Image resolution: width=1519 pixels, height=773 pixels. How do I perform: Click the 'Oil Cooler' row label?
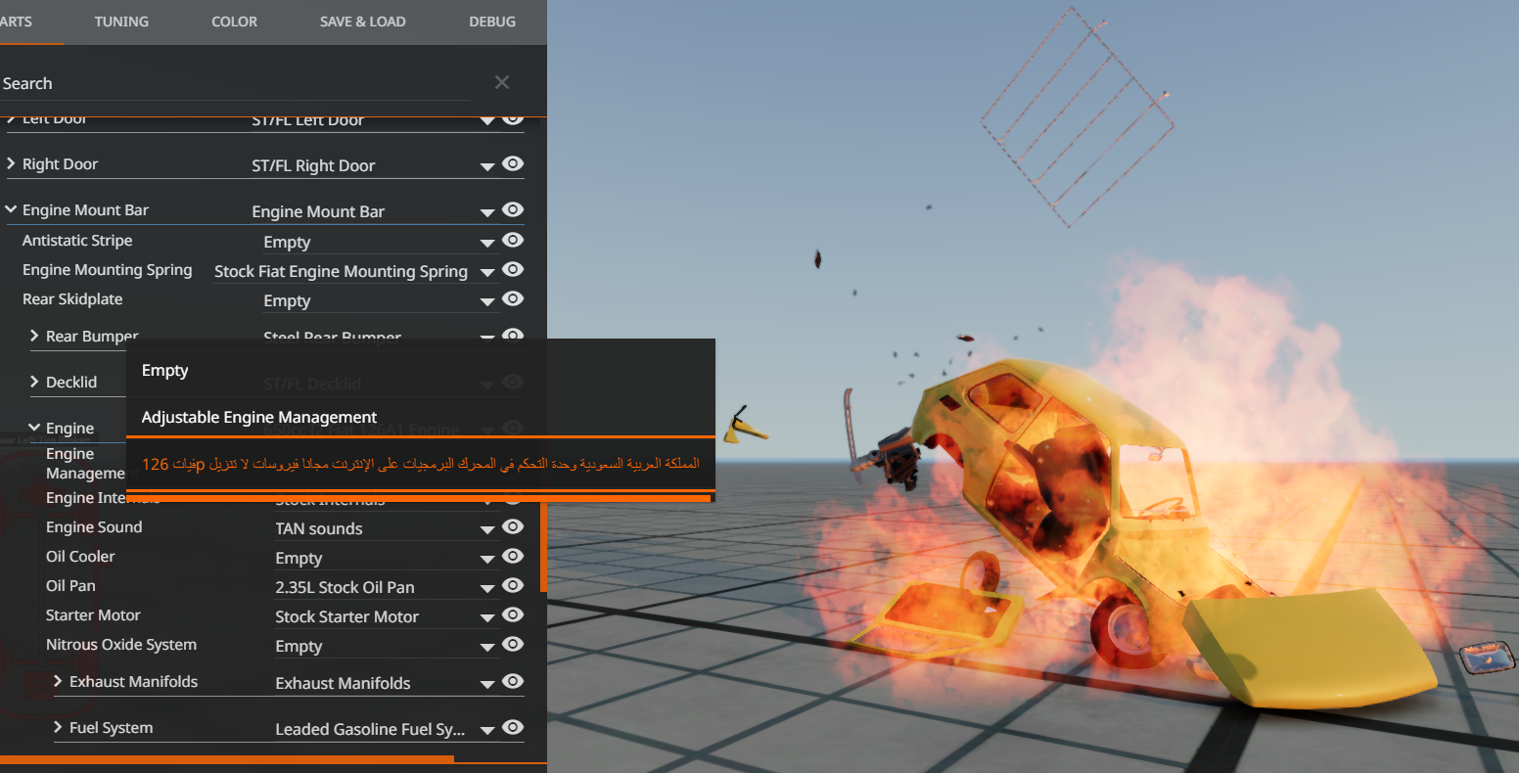click(x=80, y=557)
